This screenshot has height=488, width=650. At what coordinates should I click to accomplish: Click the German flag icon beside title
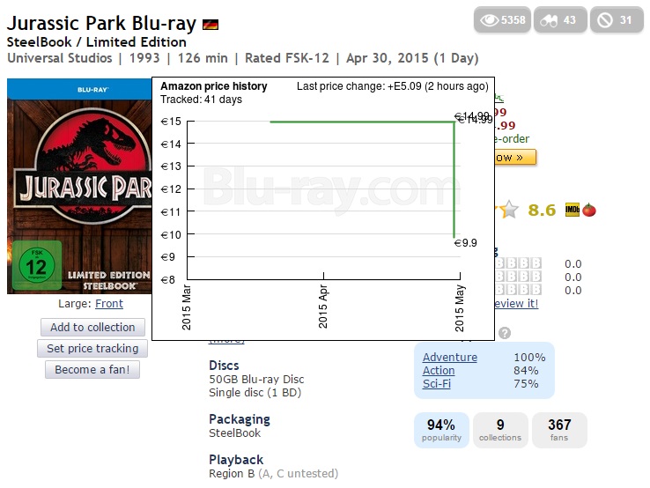pyautogui.click(x=211, y=25)
